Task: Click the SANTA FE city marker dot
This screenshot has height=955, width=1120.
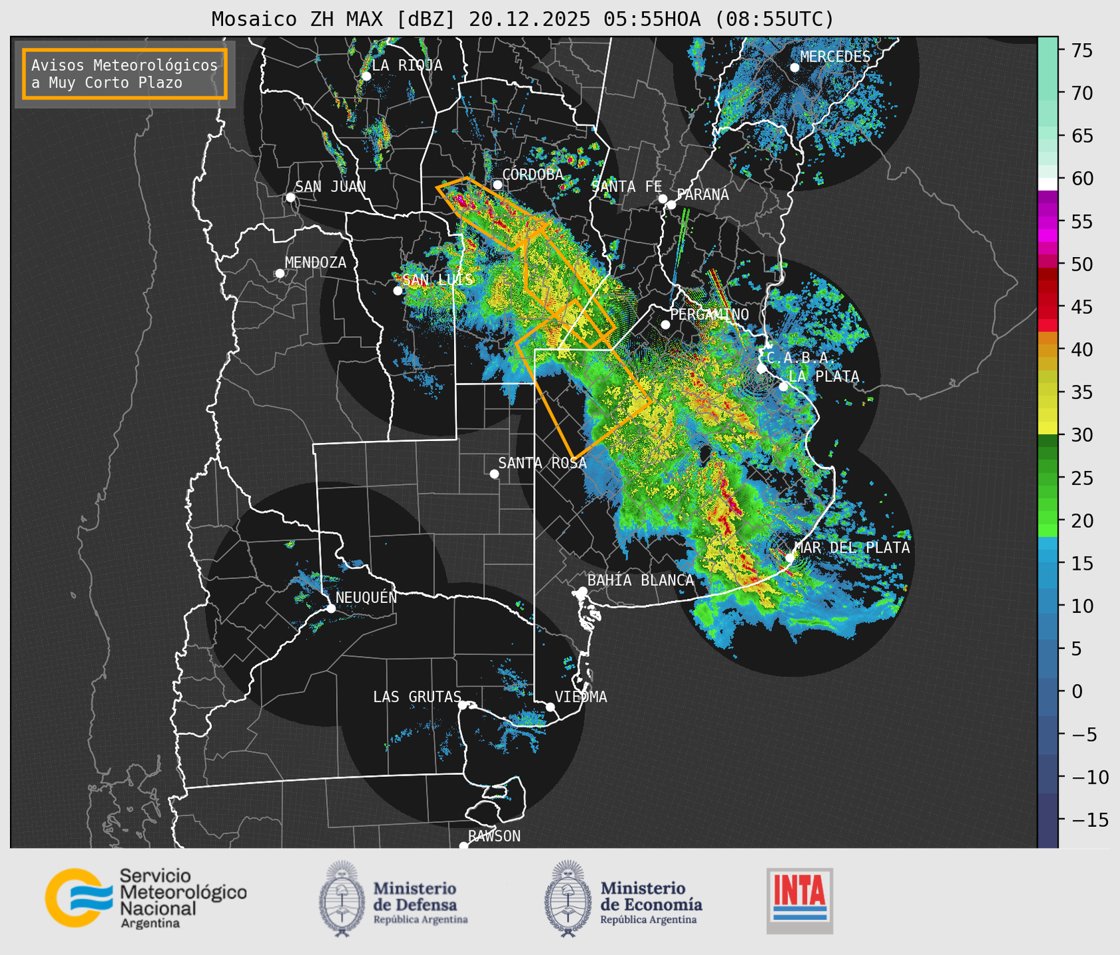Action: [663, 199]
